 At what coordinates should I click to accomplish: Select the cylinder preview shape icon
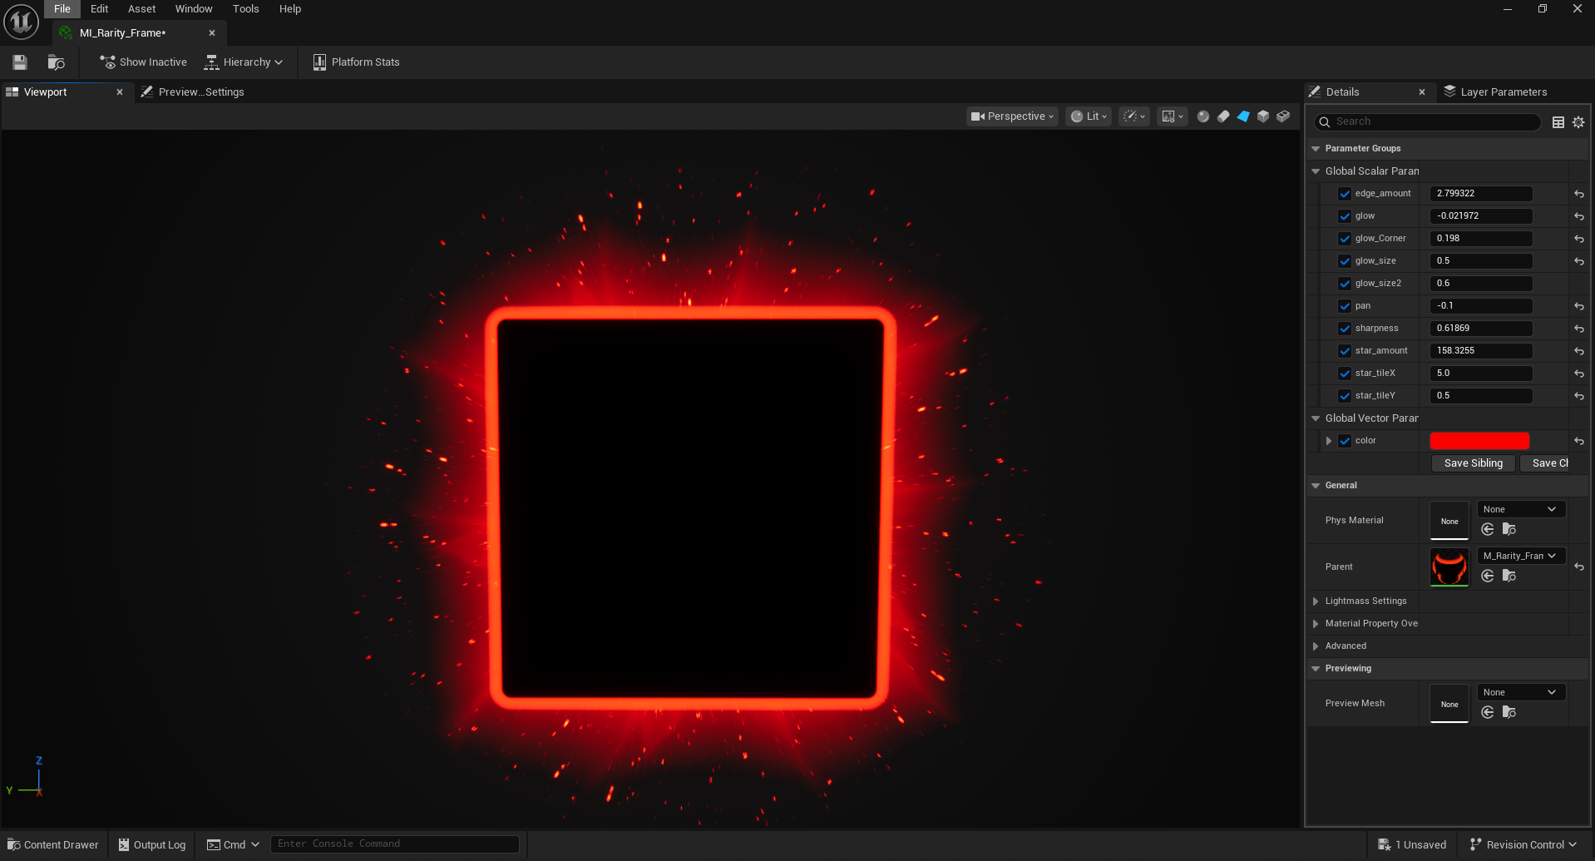(x=1223, y=116)
